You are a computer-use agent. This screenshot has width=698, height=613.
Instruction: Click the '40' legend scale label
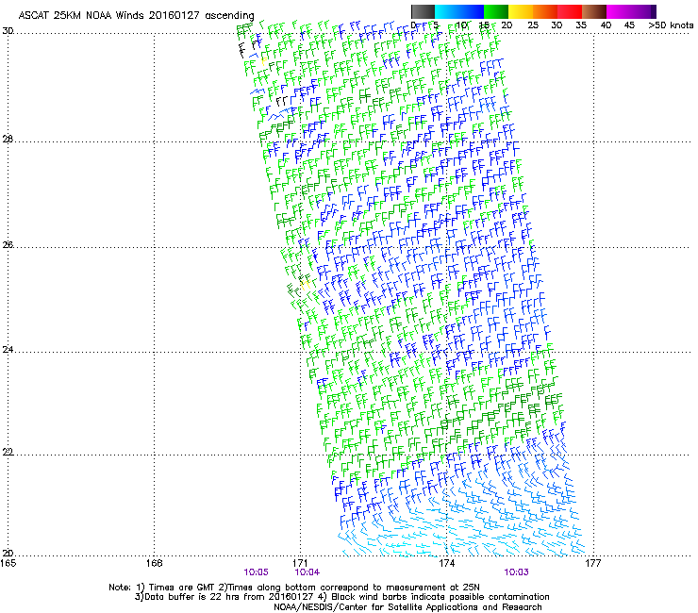point(606,25)
